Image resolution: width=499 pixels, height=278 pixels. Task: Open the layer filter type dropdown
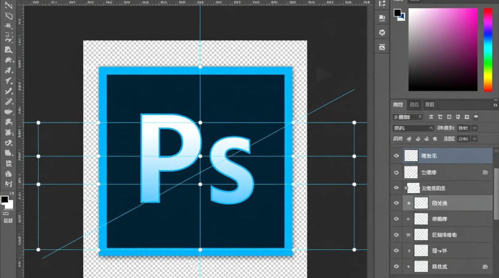(408, 117)
